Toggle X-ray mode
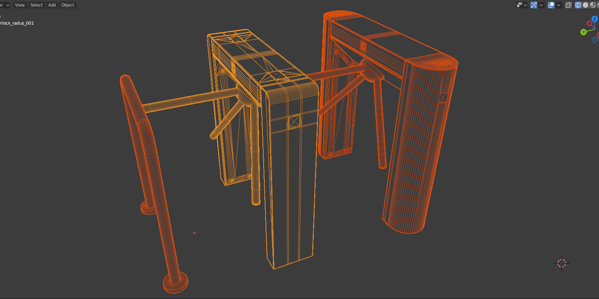Image resolution: width=599 pixels, height=299 pixels. 569,5
